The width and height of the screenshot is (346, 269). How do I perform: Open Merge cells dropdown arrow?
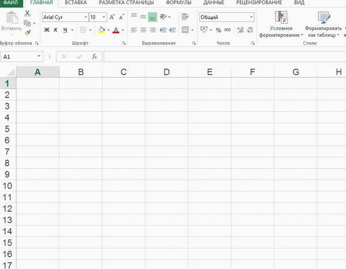[193, 30]
